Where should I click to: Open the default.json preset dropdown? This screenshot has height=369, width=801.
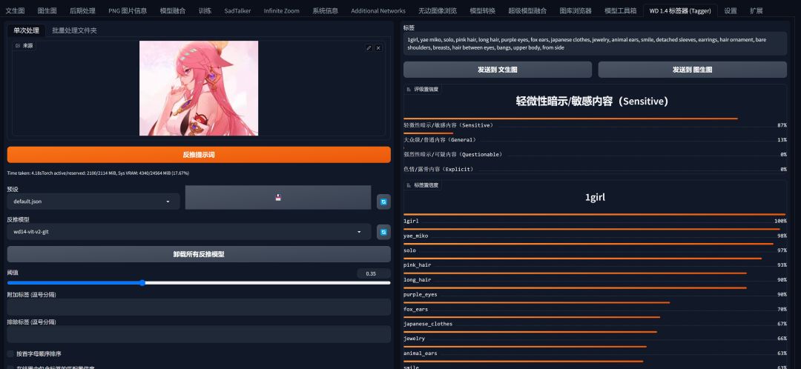point(93,202)
